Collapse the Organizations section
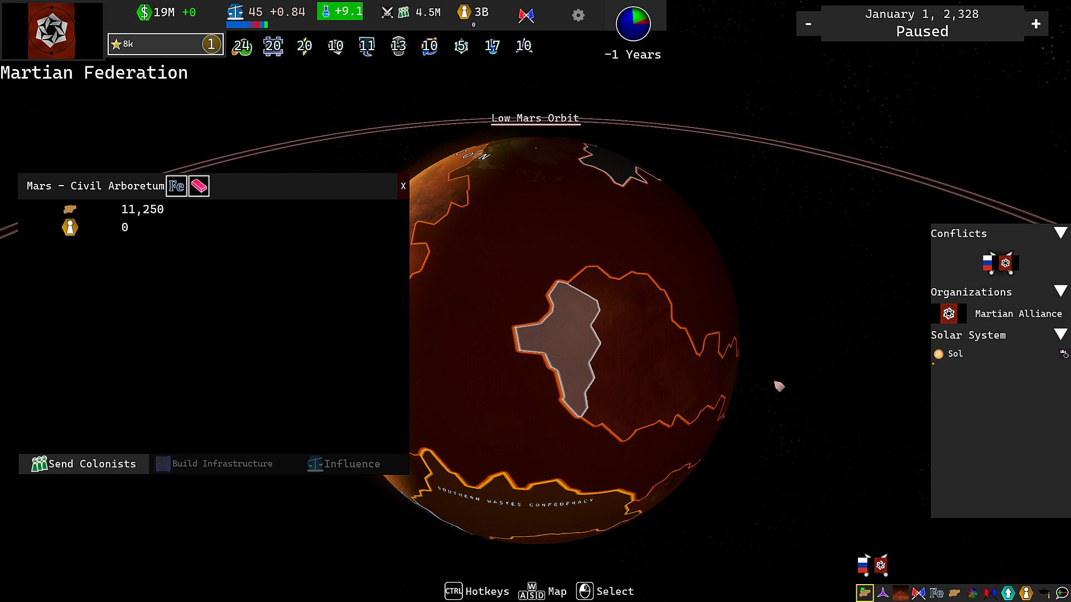 (x=1060, y=291)
